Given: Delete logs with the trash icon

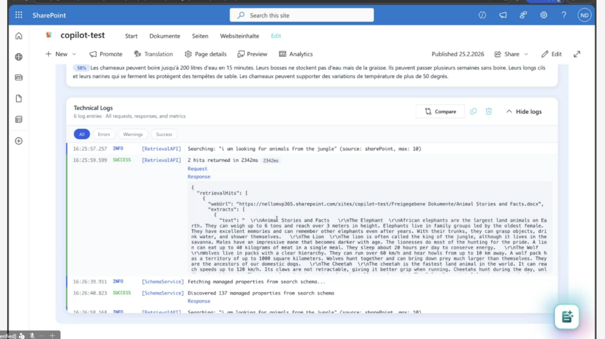Looking at the screenshot, I should [x=489, y=112].
